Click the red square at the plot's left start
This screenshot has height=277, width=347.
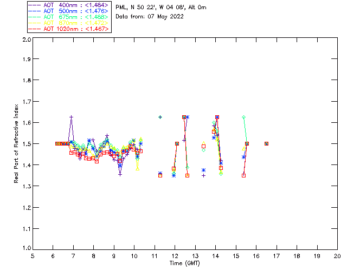point(57,143)
